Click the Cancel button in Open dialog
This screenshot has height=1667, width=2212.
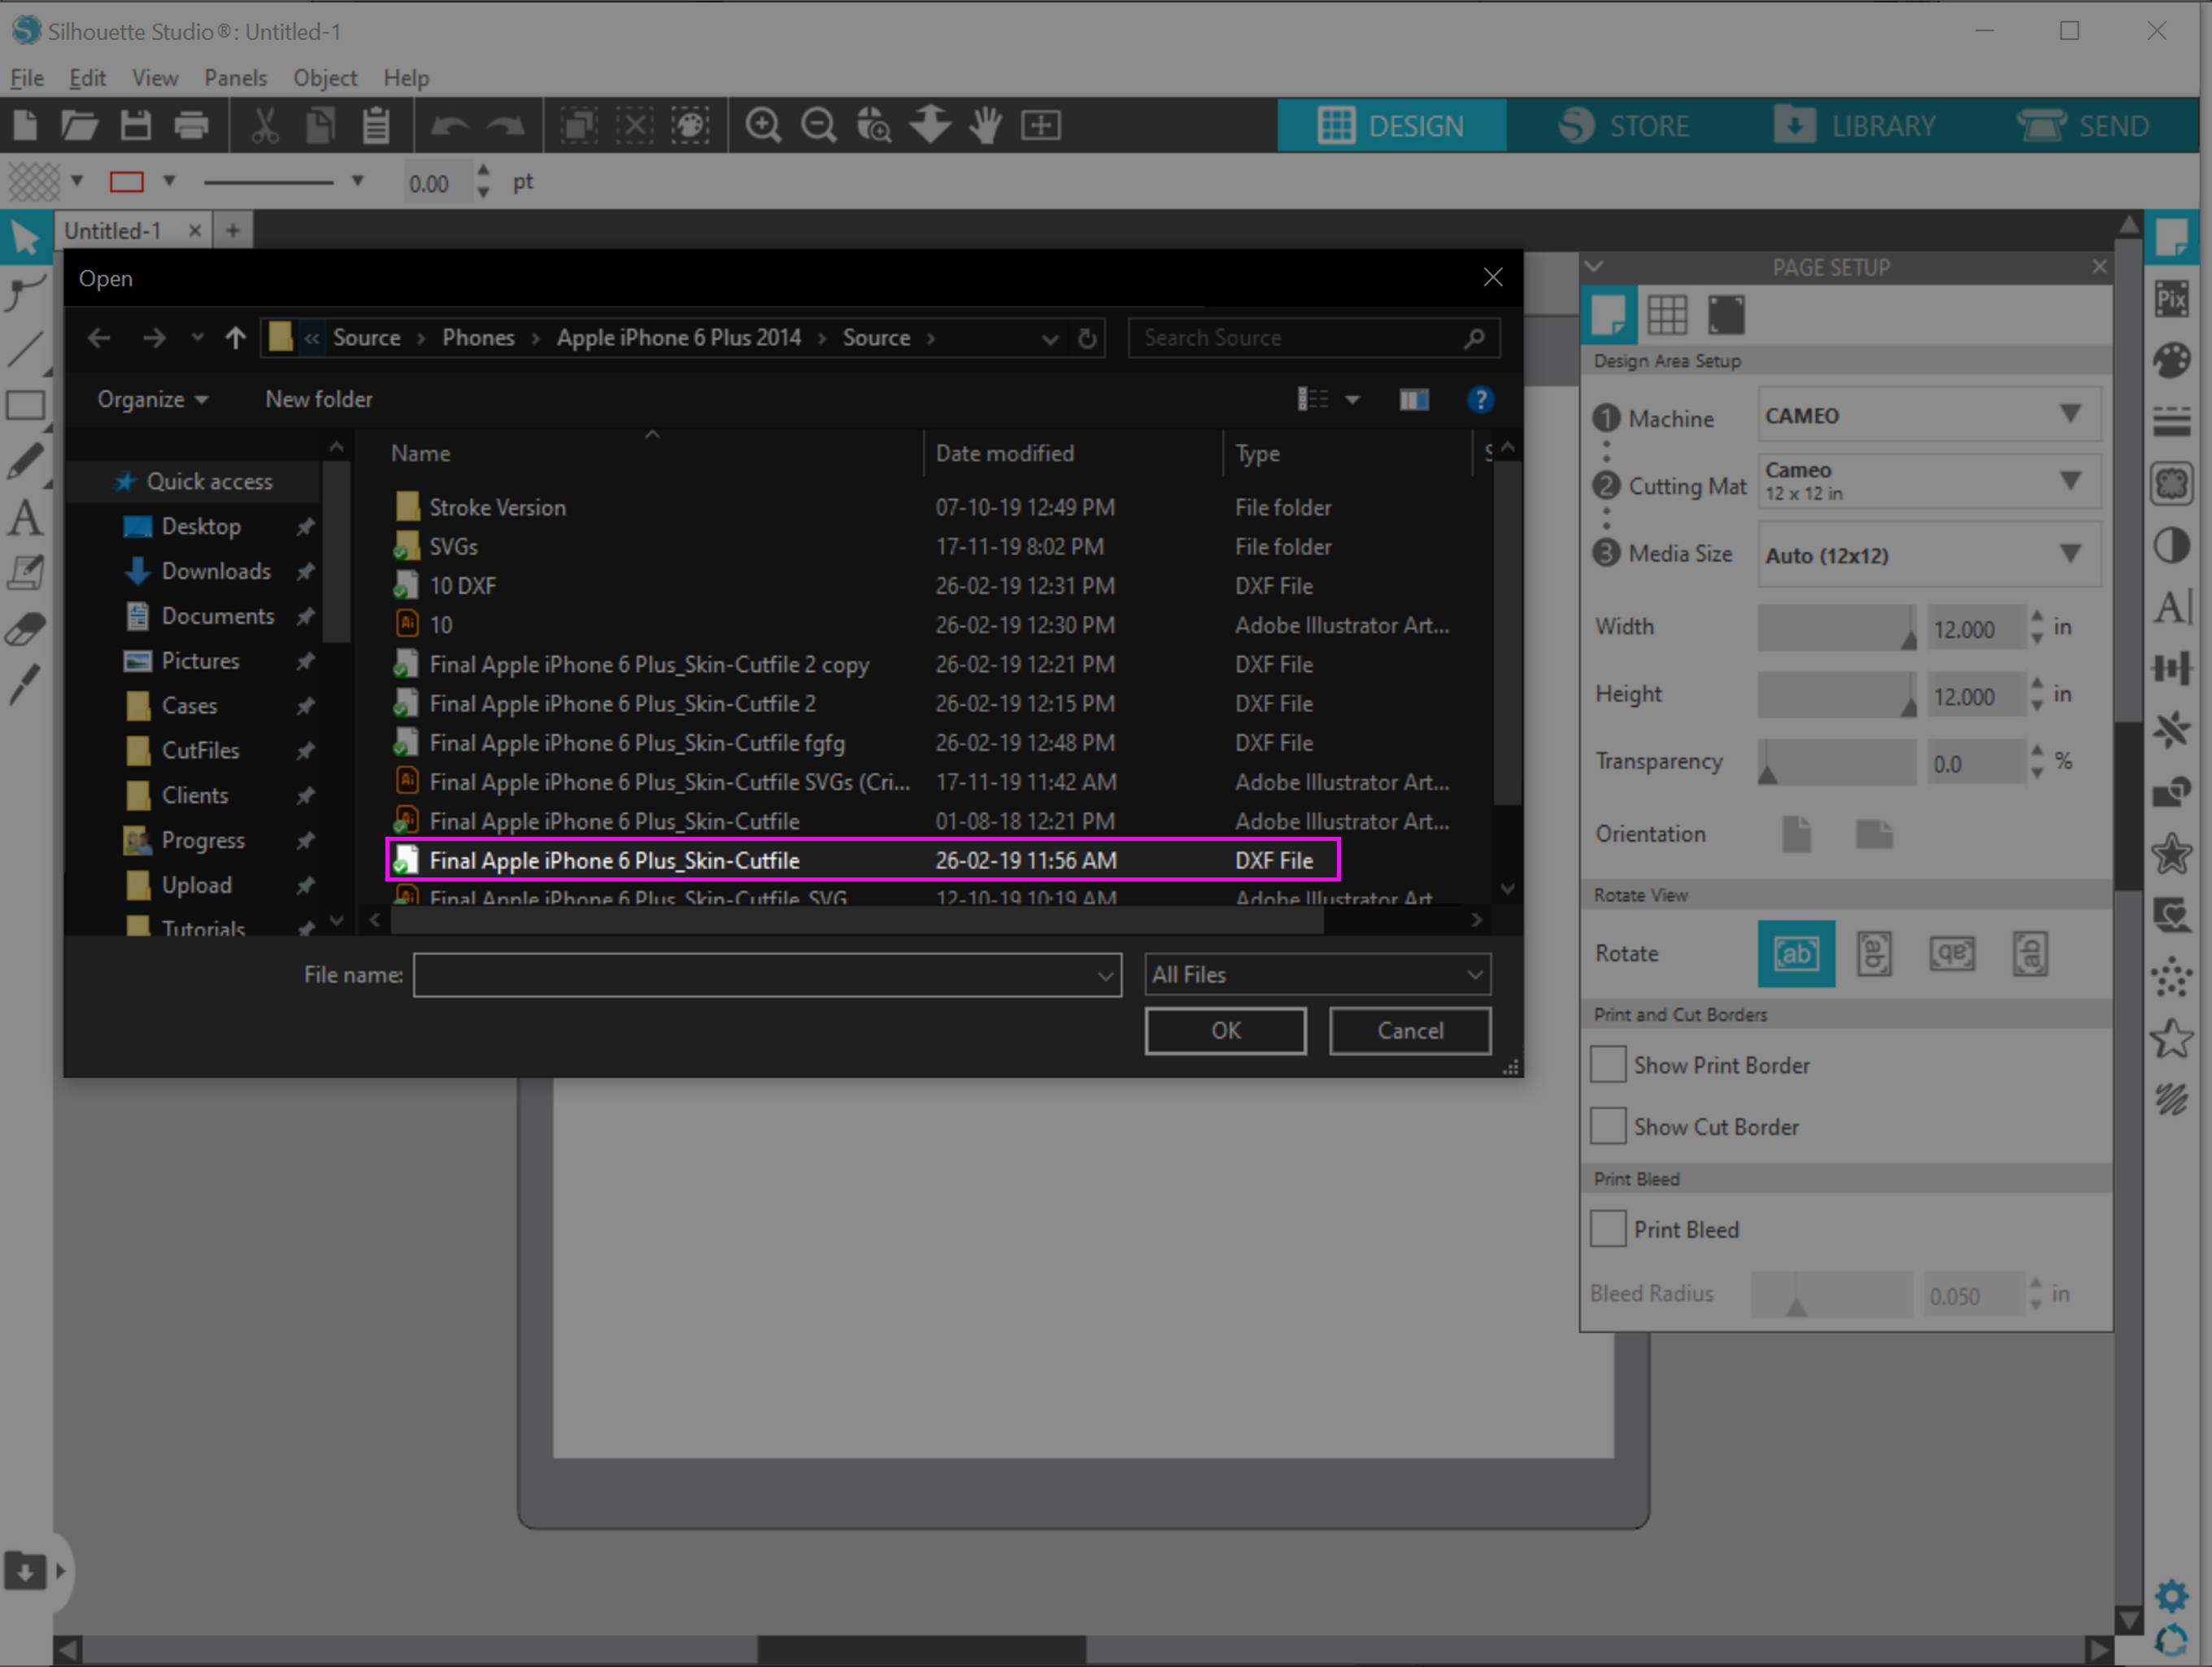coord(1410,1030)
